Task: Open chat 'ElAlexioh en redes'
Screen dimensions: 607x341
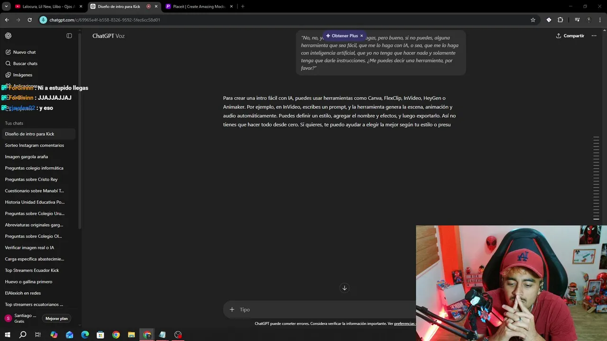Action: click(x=39, y=293)
